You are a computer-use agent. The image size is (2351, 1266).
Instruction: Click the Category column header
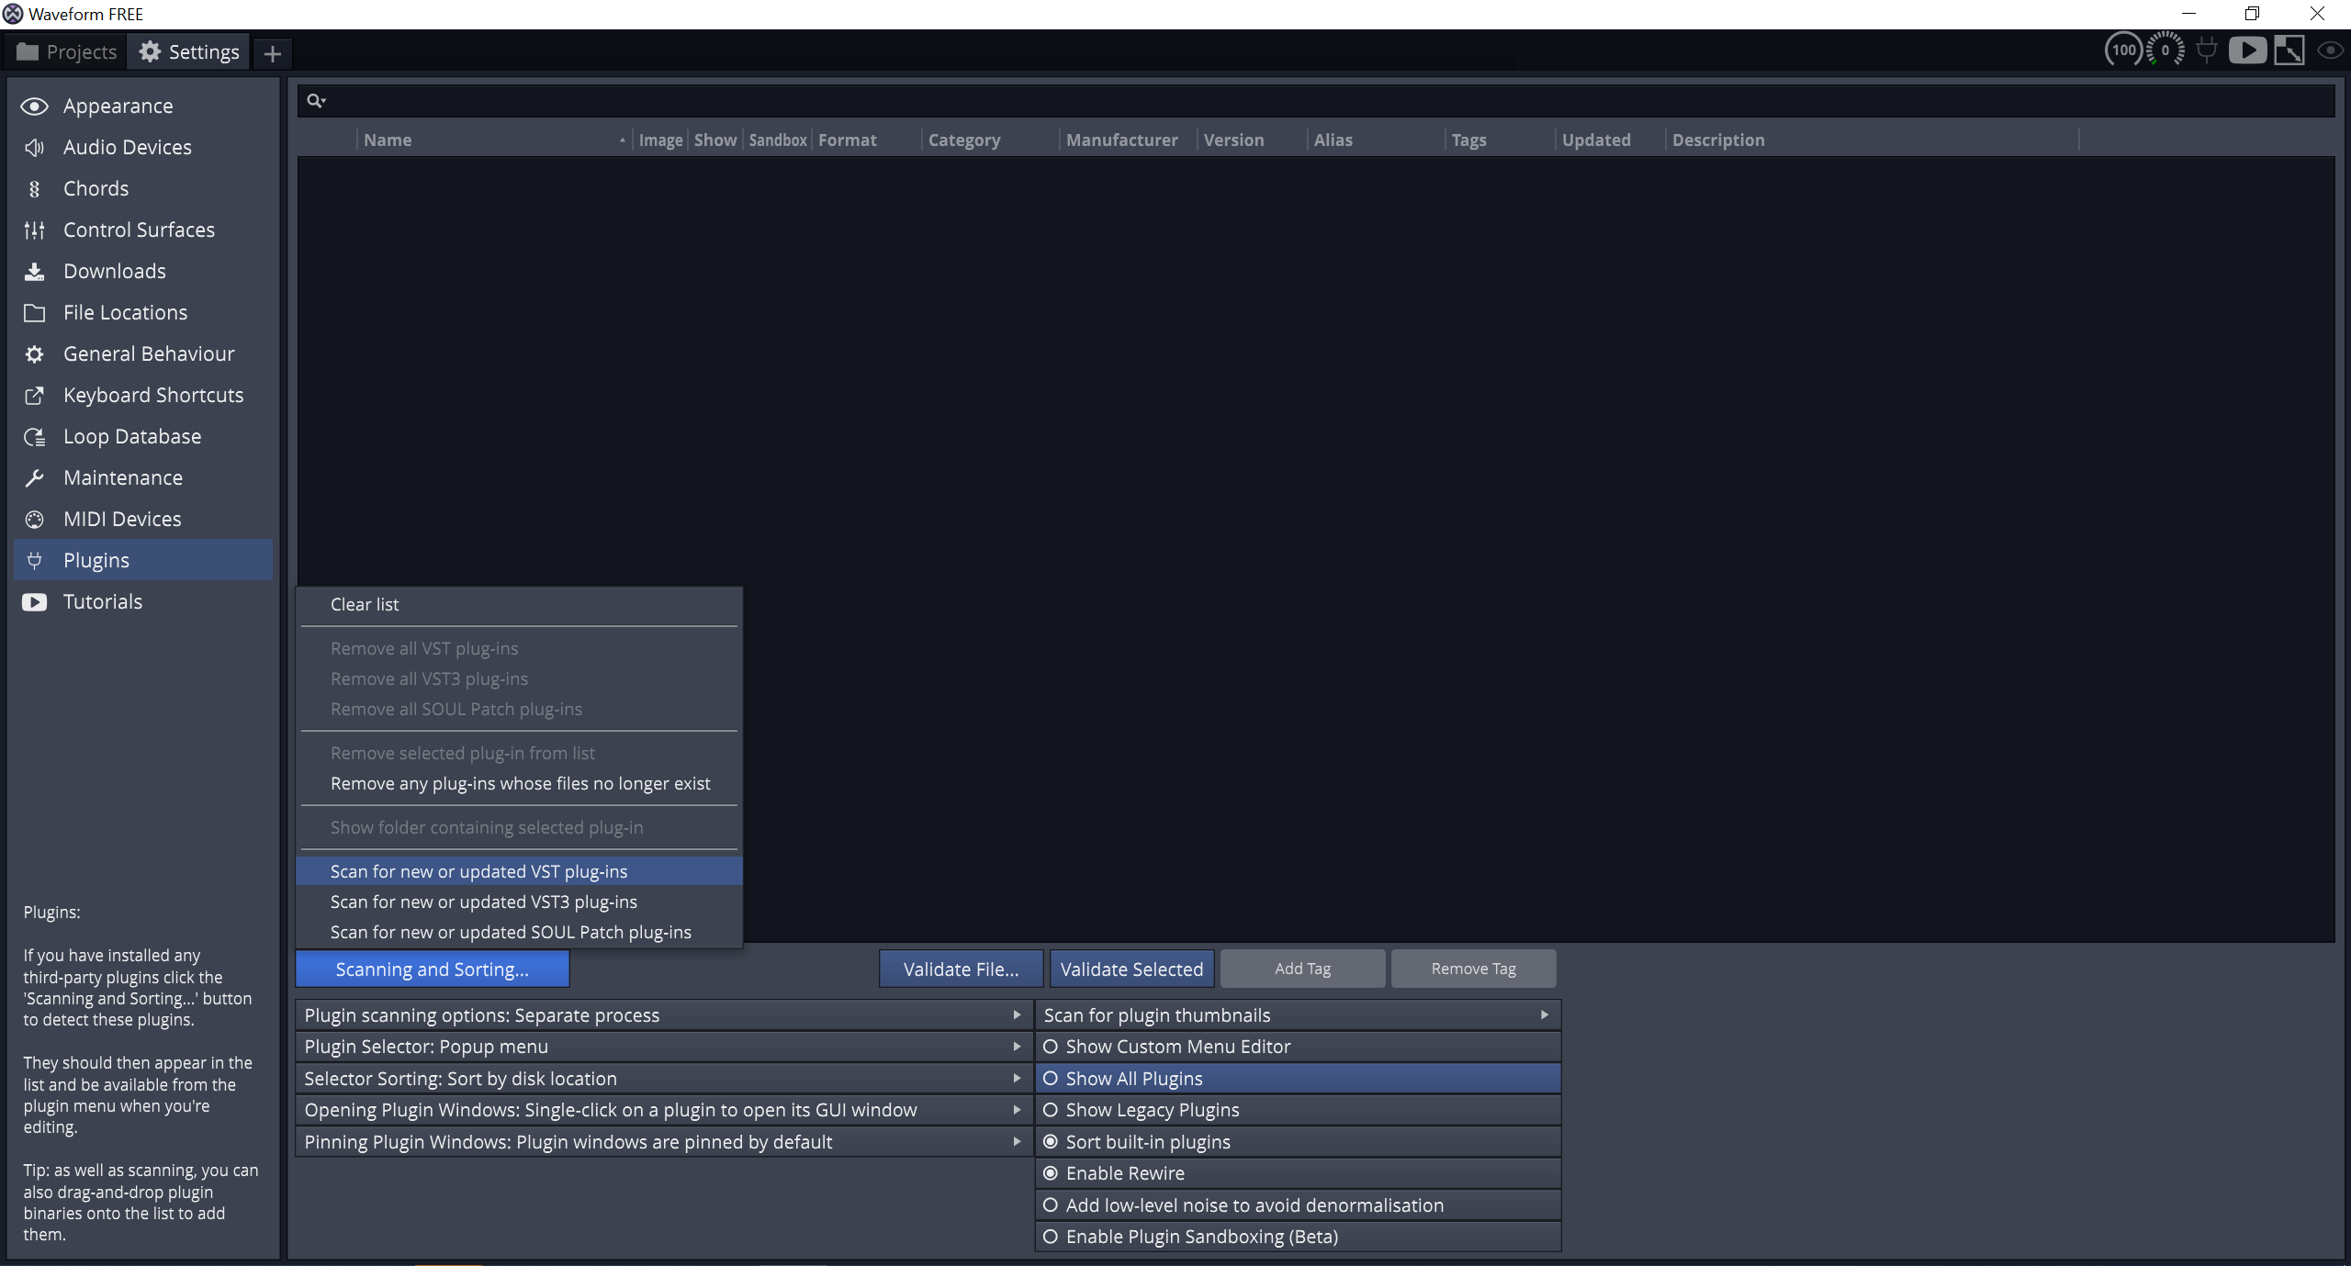[x=989, y=140]
